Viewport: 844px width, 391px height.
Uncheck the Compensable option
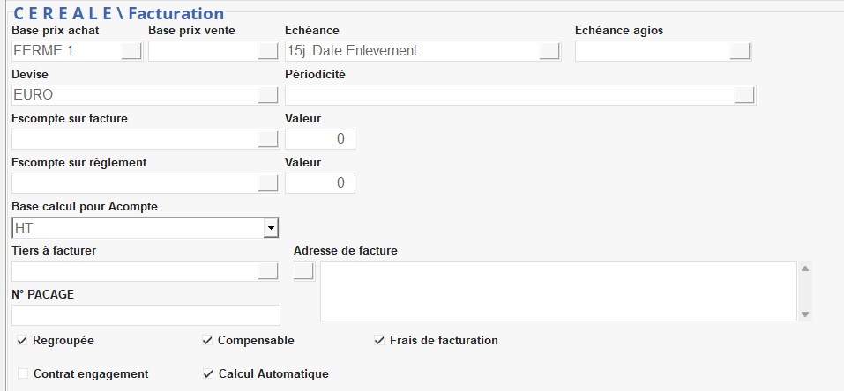pos(207,340)
